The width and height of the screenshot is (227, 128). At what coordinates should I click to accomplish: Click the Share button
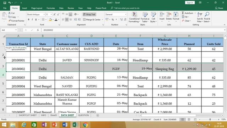219,8
